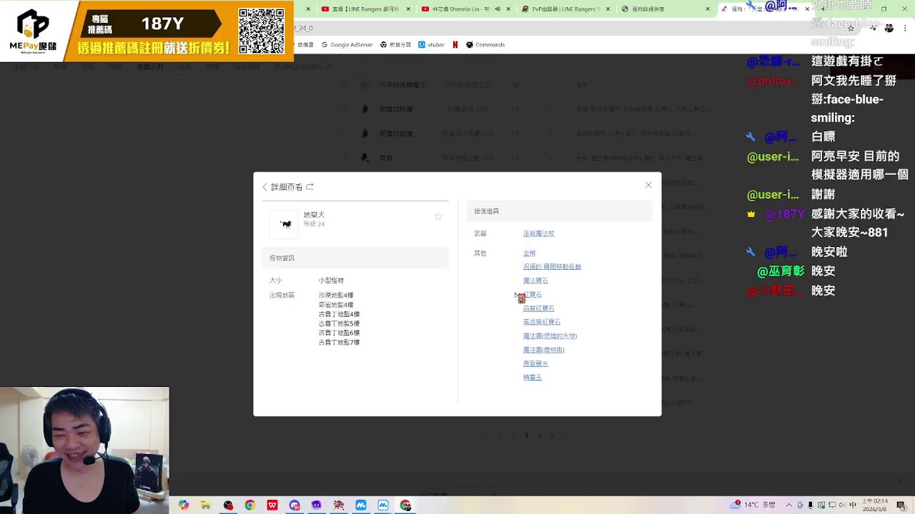Click the 沙漠地監4樓 location text
Image resolution: width=915 pixels, height=514 pixels.
coord(336,296)
